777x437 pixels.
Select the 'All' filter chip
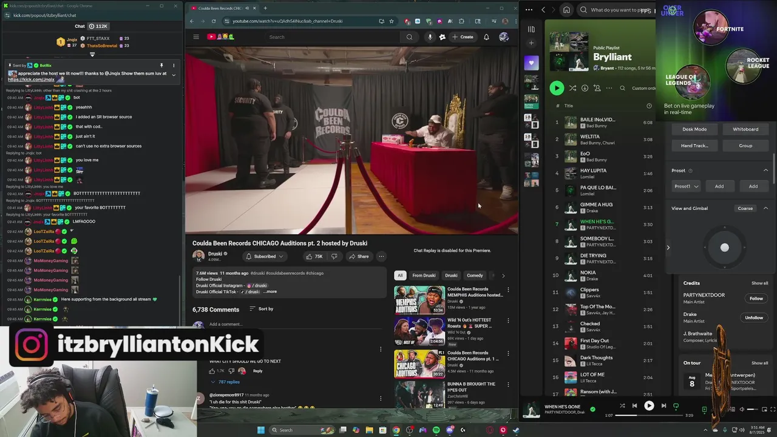point(400,276)
